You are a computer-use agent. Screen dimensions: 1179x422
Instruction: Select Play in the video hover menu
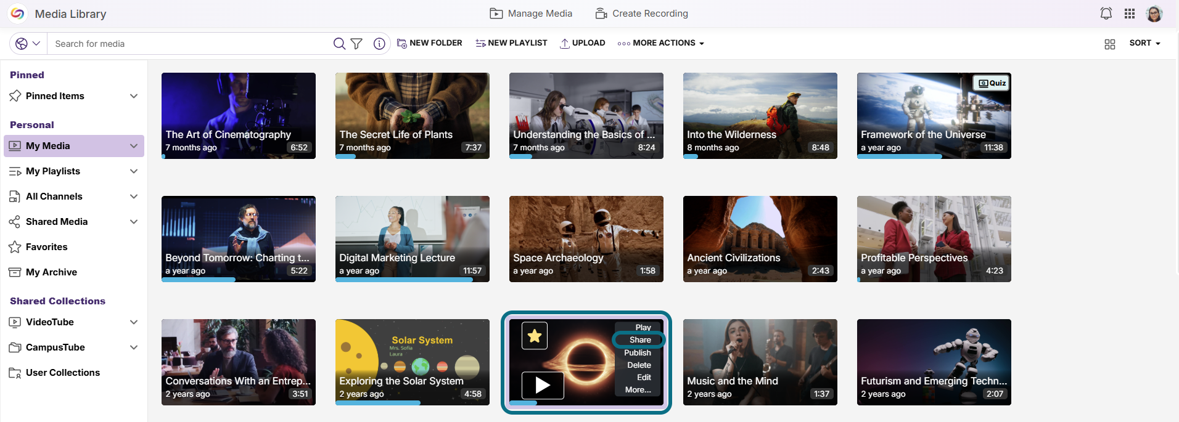643,328
